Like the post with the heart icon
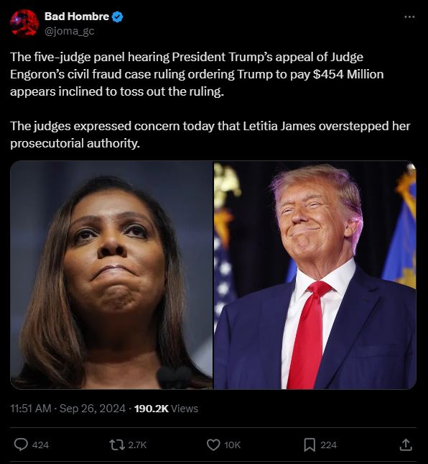 pos(213,445)
